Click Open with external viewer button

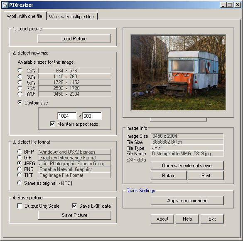(187, 166)
